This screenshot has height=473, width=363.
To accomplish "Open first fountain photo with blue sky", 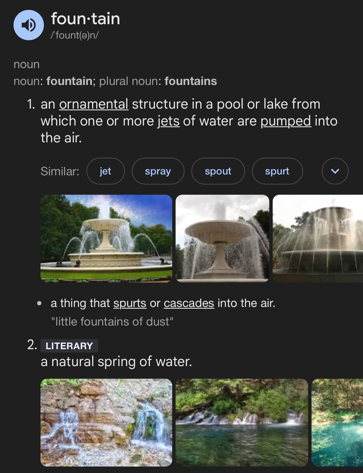I will click(x=106, y=238).
